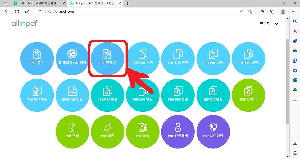Open sidebar Tools briefcase icon
This screenshot has height=159, width=300.
point(295,51)
